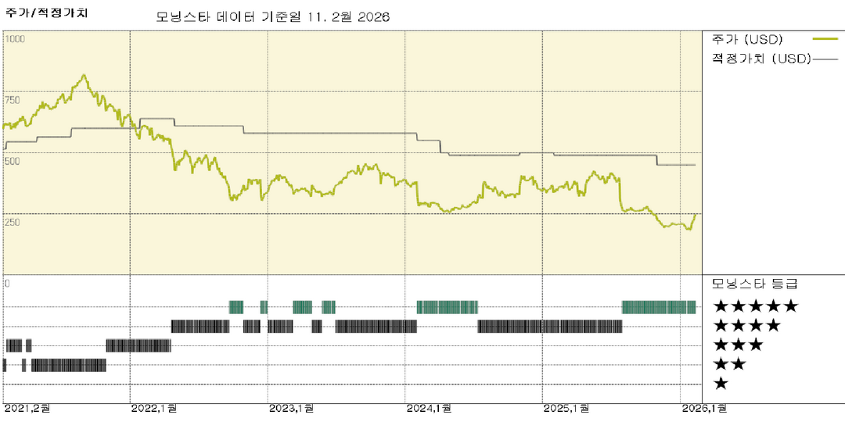
Task: Select the 2022,1월 axis marker
Action: coord(153,408)
